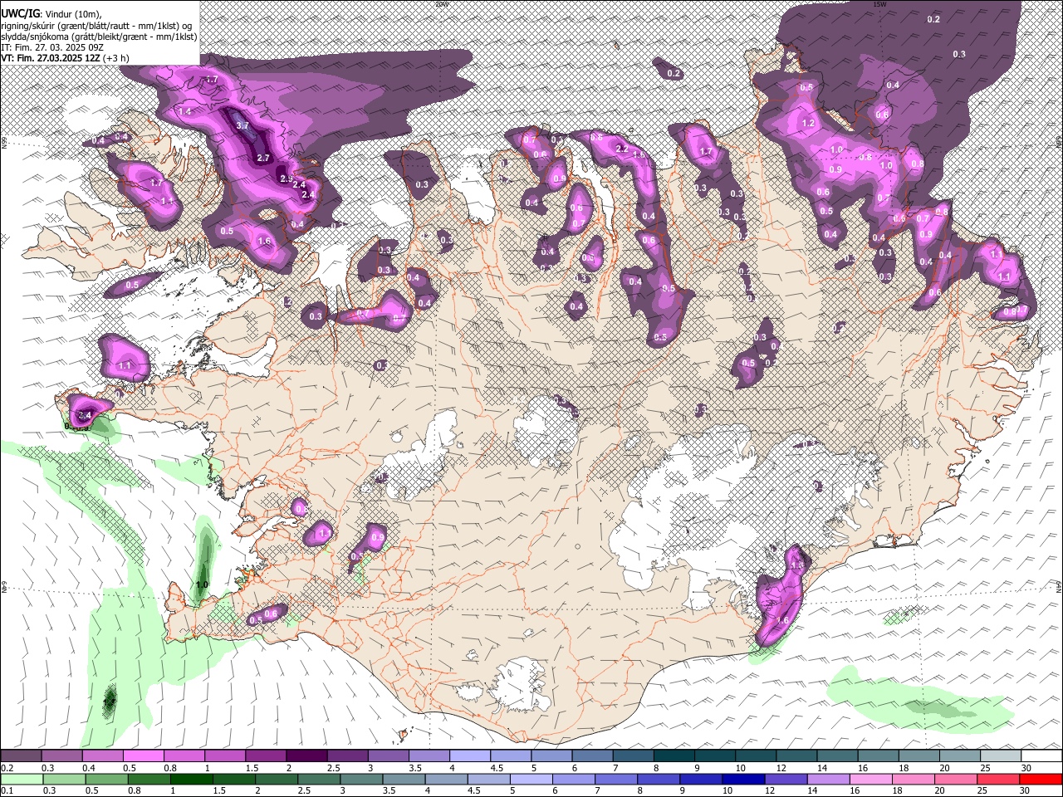Screen dimensions: 1063x797
Task: Select the light pink rain swatch between 16 and 18
Action: [872, 779]
